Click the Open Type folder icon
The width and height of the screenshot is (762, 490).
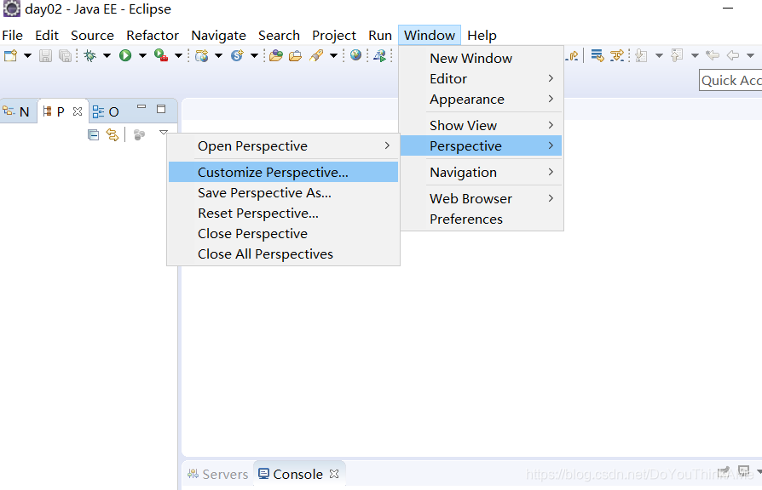276,56
